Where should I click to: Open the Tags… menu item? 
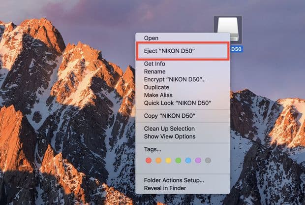(x=152, y=149)
